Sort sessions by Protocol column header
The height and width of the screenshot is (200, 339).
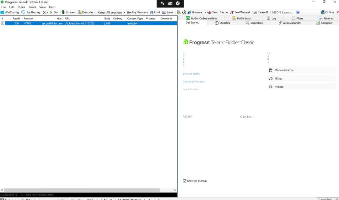pos(28,18)
